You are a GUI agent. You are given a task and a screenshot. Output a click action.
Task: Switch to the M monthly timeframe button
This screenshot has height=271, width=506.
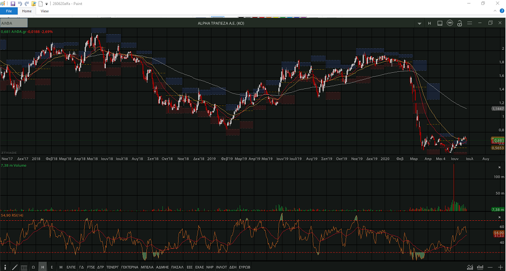(x=61, y=267)
